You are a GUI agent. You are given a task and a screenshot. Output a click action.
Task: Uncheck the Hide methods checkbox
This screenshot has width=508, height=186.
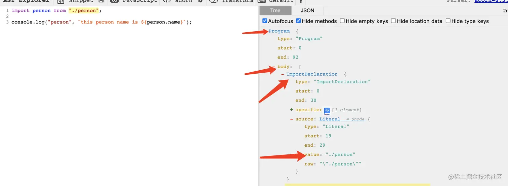[x=298, y=21]
